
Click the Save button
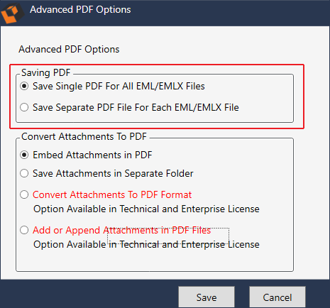pos(207,297)
